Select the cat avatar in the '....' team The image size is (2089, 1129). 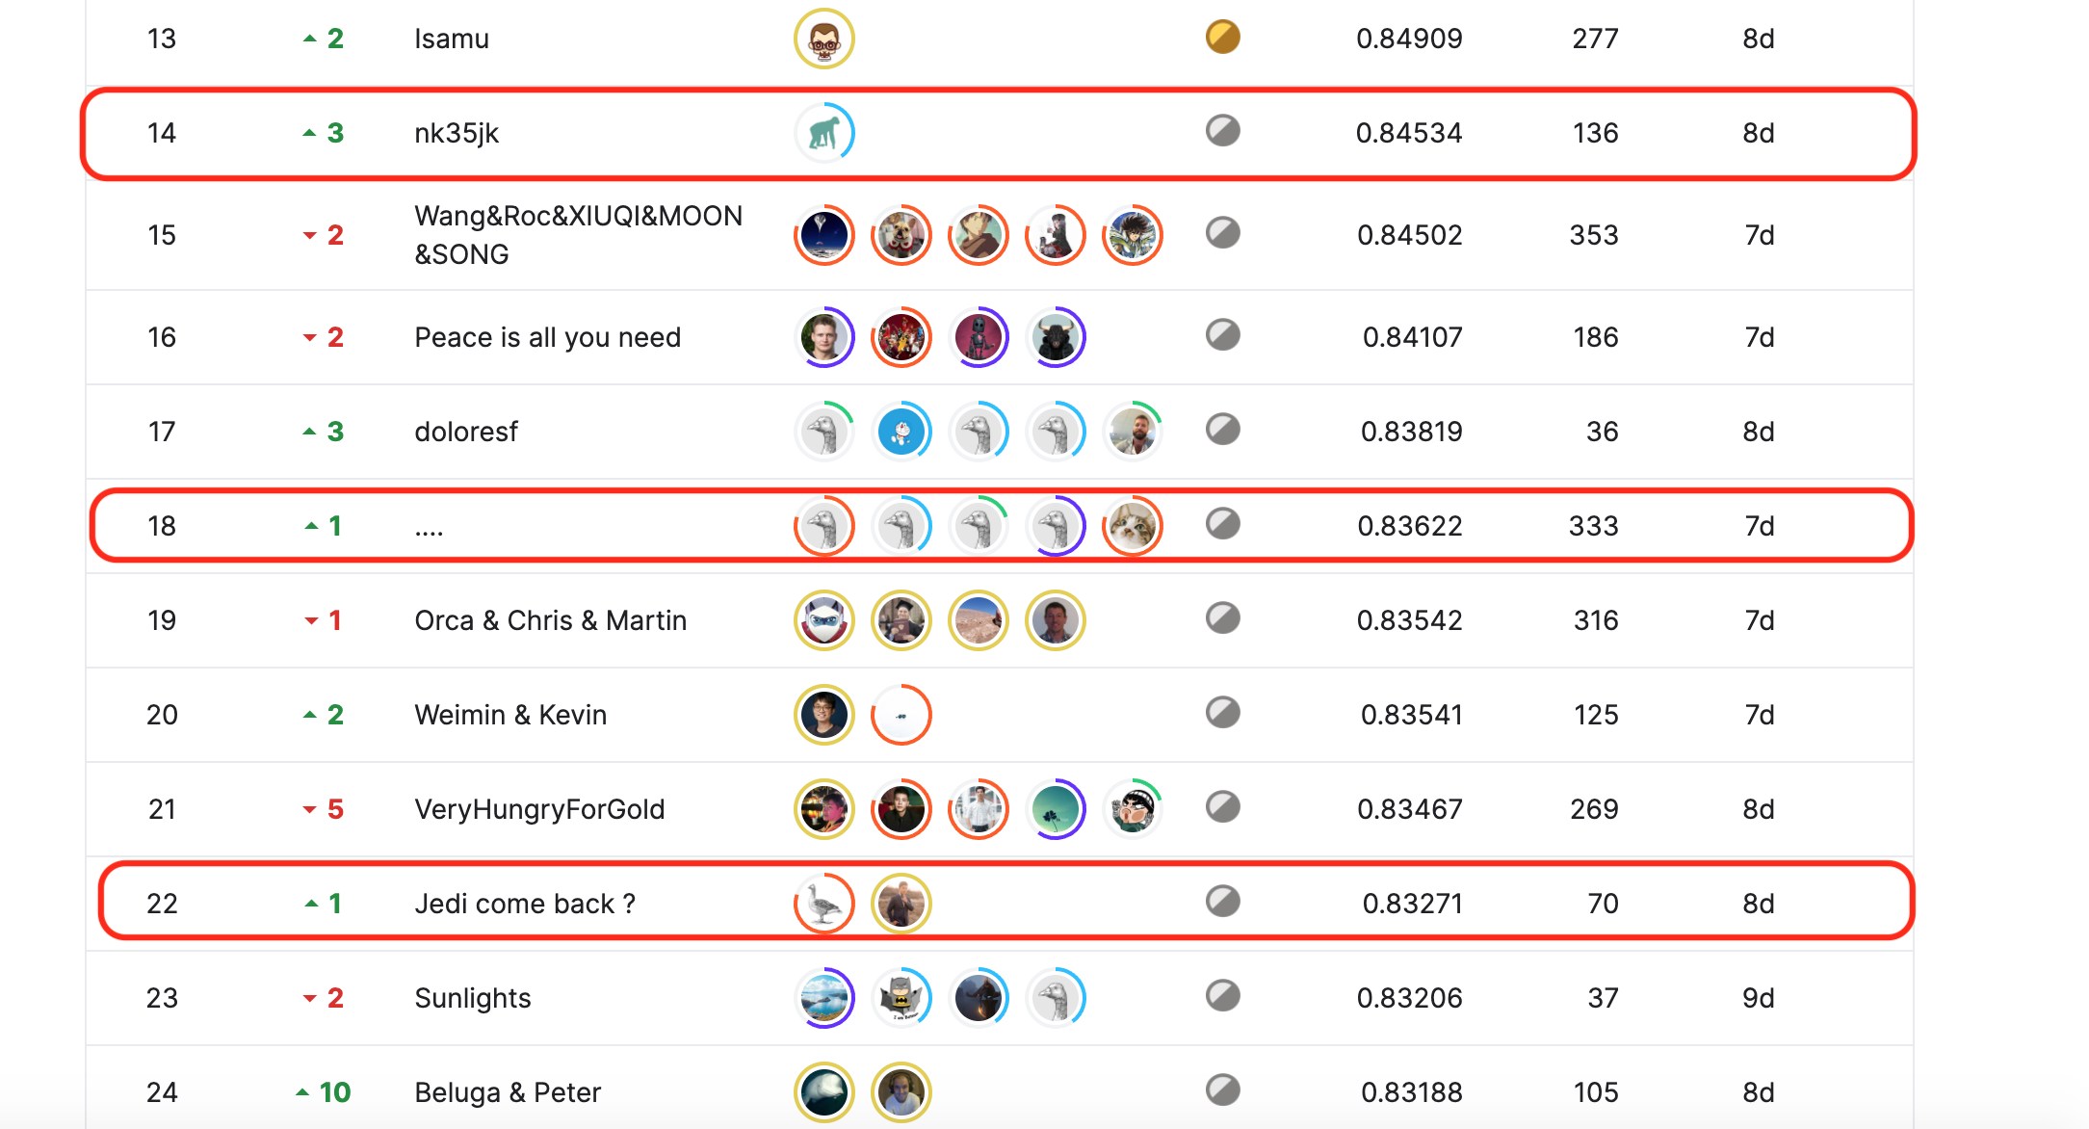click(x=1133, y=526)
